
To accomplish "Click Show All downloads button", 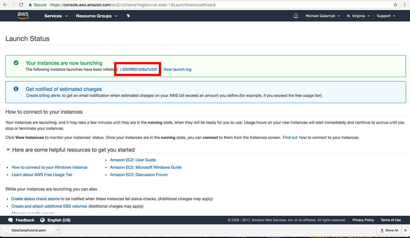I will coord(389,230).
